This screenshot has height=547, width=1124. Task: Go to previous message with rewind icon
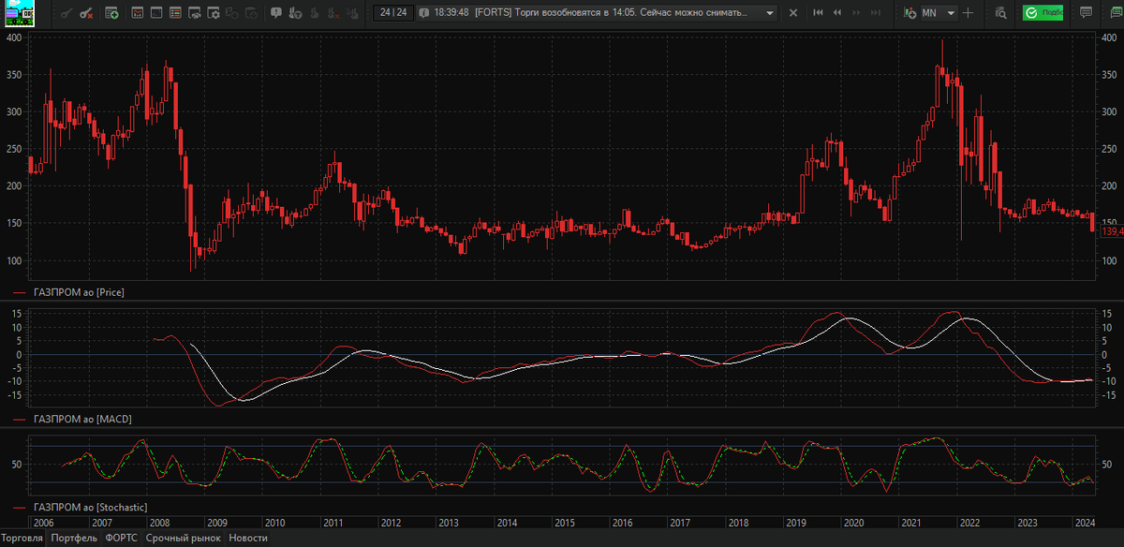(x=837, y=13)
